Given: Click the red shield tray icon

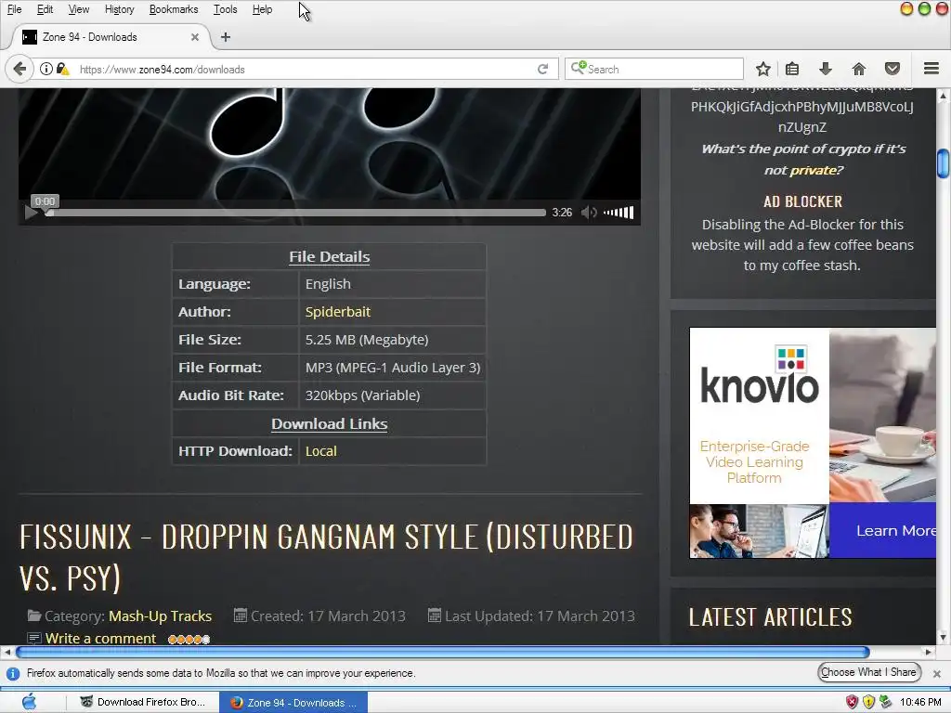Looking at the screenshot, I should pyautogui.click(x=853, y=702).
